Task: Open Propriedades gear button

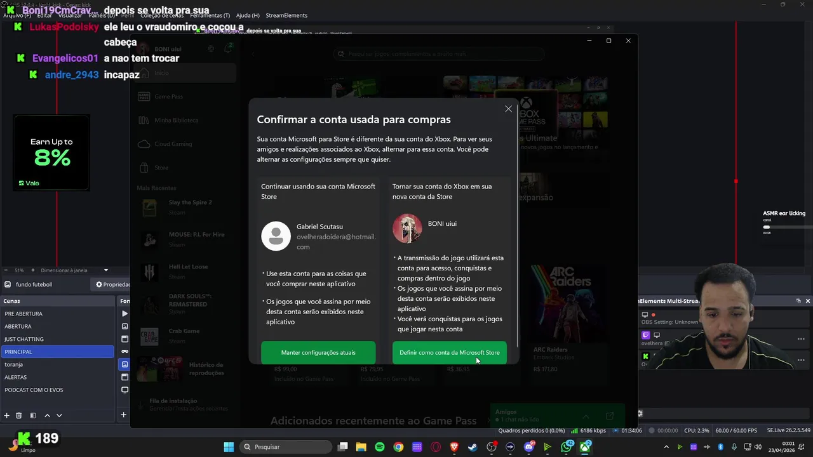Action: [112, 284]
